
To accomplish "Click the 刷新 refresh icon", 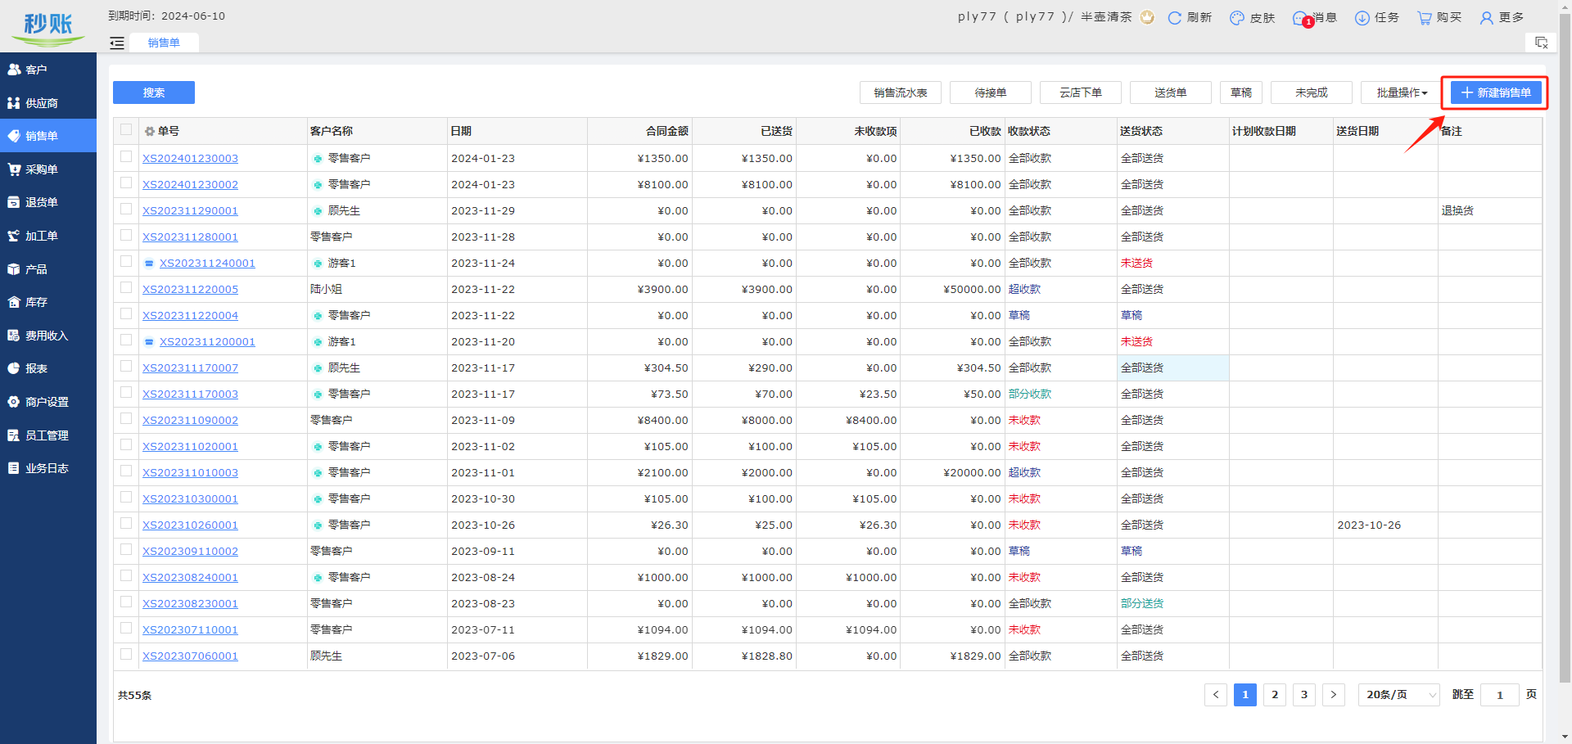I will click(1175, 18).
